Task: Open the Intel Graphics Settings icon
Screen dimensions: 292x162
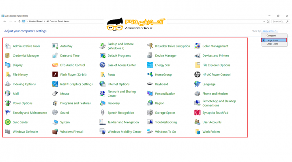Action: (x=55, y=84)
